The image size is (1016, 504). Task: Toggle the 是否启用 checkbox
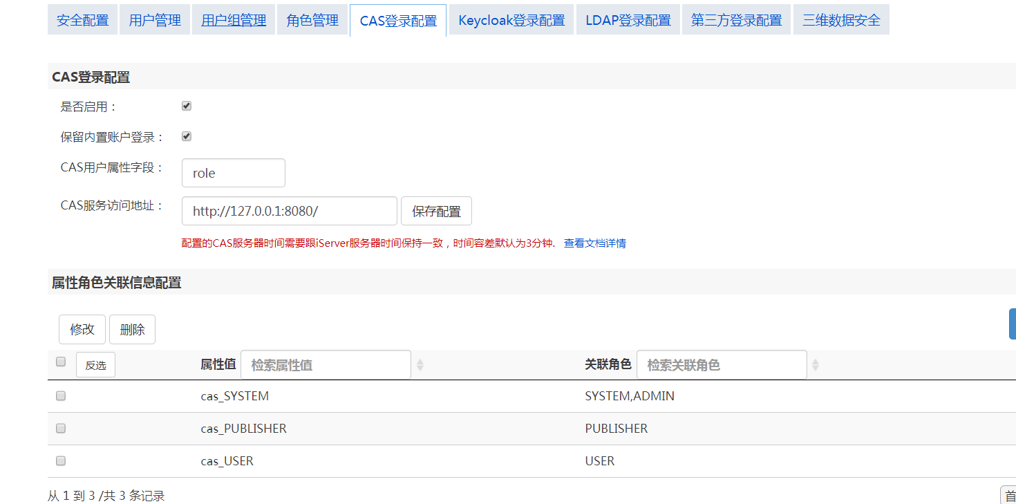(x=187, y=106)
